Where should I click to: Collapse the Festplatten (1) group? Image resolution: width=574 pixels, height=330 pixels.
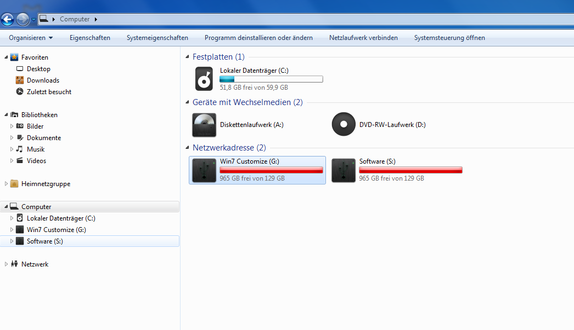(x=187, y=56)
